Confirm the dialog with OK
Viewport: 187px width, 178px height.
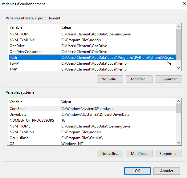pyautogui.click(x=137, y=171)
